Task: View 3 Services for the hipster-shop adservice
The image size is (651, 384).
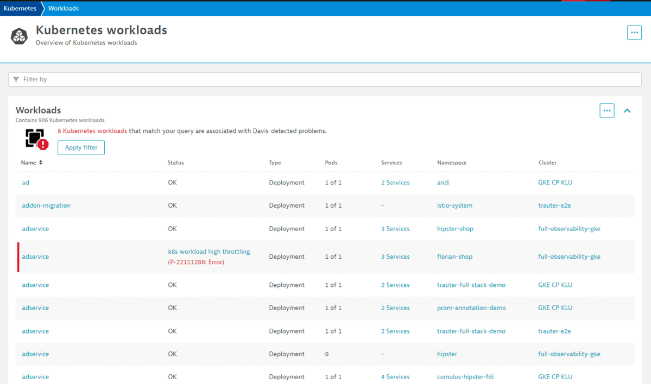Action: click(x=395, y=228)
